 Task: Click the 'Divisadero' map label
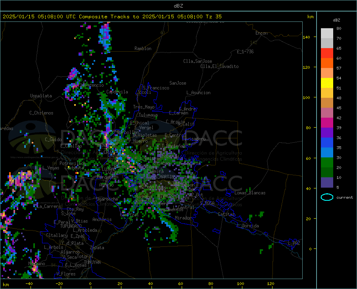pyautogui.click(x=194, y=139)
